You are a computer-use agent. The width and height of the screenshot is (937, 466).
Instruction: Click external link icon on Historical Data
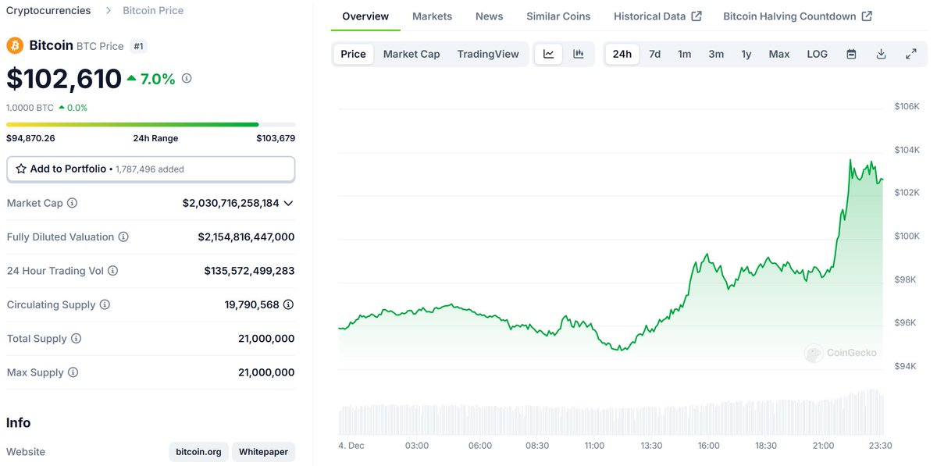[697, 16]
